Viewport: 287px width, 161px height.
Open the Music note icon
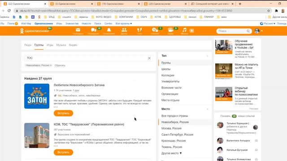[184, 30]
